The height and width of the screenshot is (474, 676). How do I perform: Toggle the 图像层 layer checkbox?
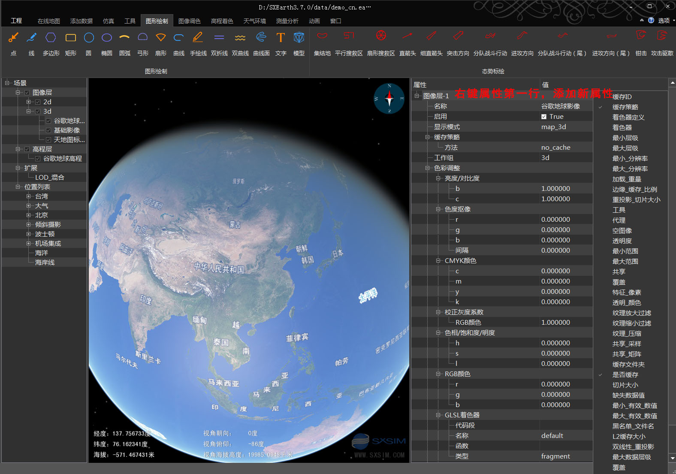(x=27, y=93)
